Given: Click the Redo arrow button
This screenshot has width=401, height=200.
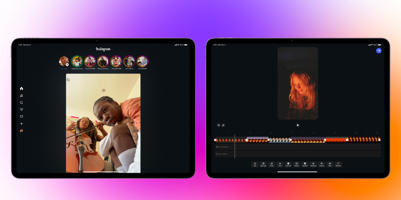Looking at the screenshot, I should coord(223,125).
